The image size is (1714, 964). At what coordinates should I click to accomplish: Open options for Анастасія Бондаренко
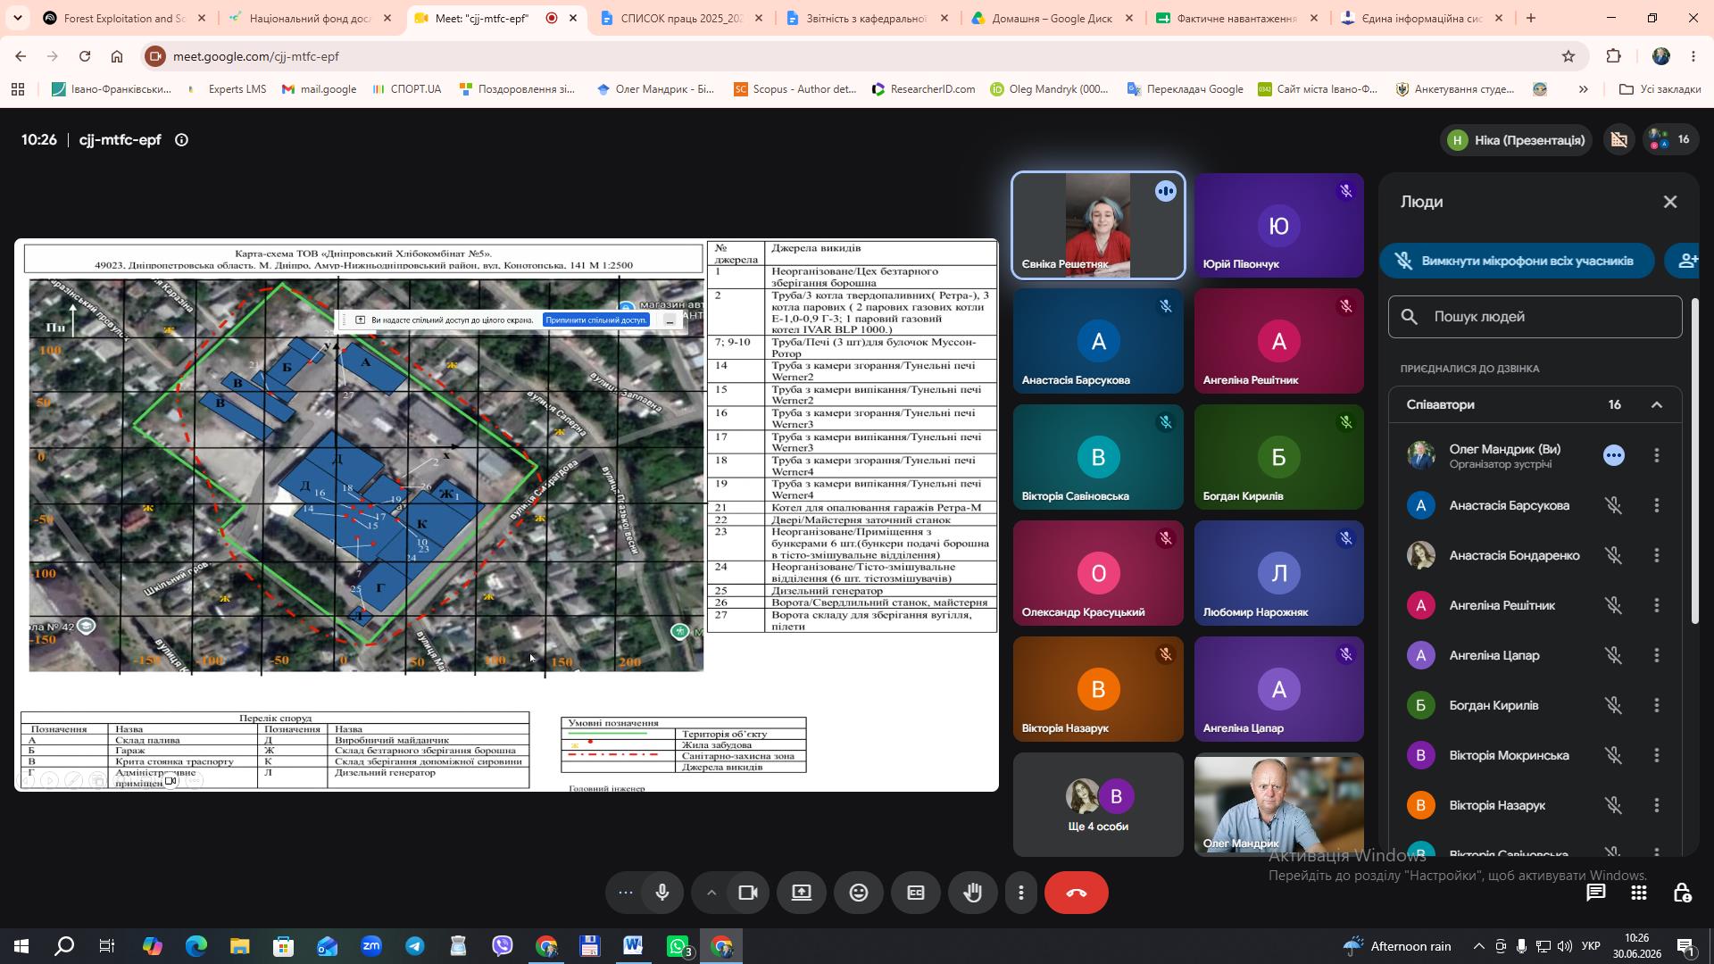click(x=1657, y=555)
